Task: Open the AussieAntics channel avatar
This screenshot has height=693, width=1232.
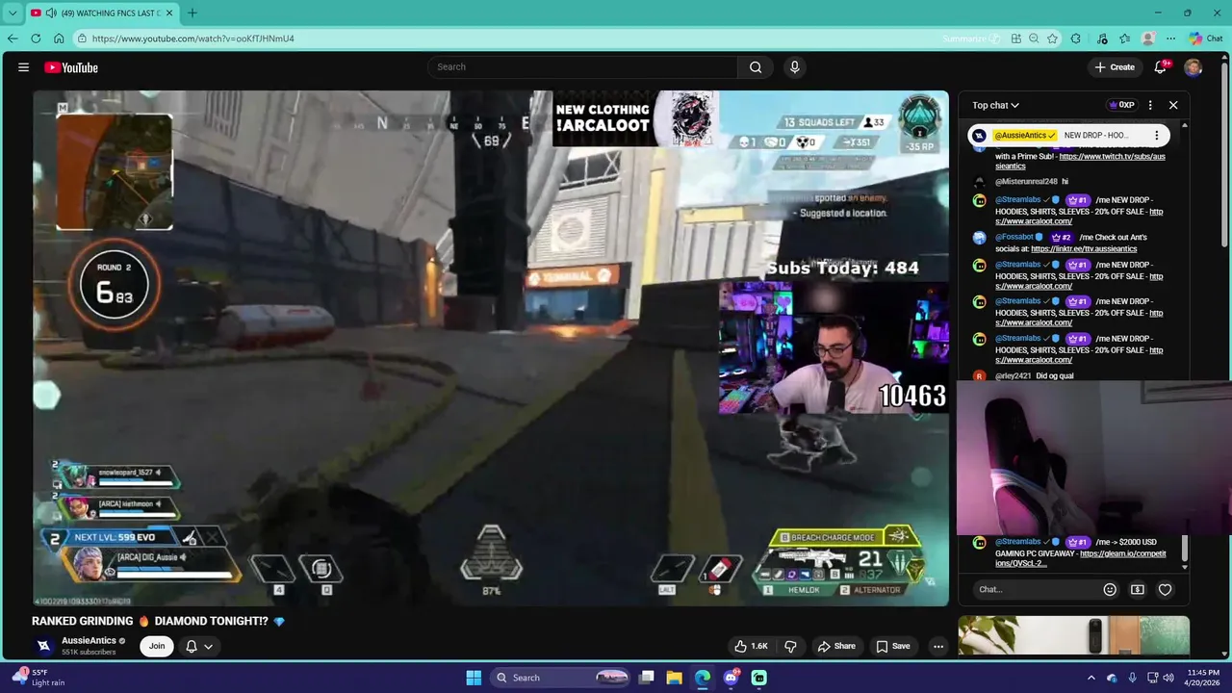Action: 43,646
